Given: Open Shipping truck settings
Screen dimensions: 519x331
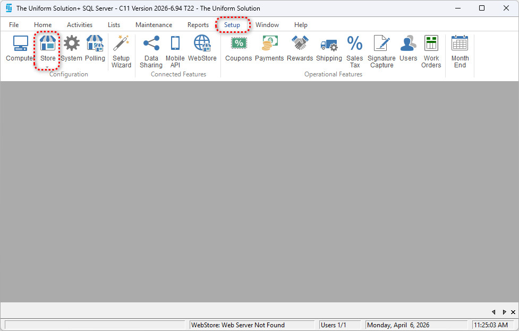Looking at the screenshot, I should (x=329, y=49).
